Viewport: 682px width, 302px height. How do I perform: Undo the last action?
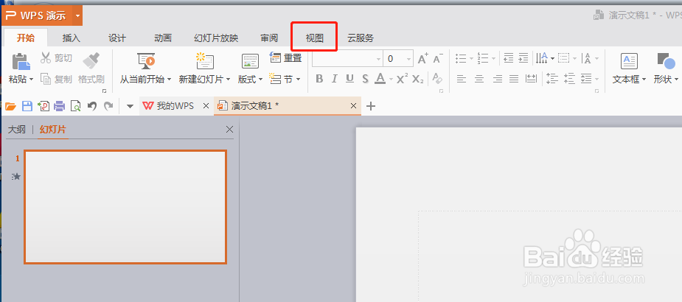point(91,106)
